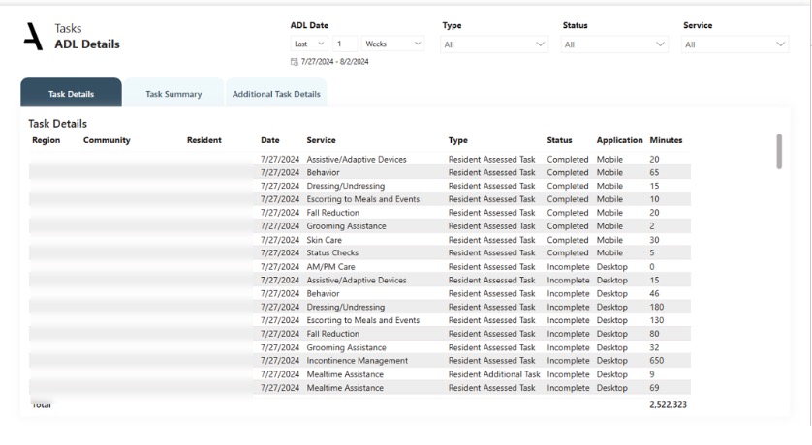Sort by the Type column header
The image size is (812, 445).
457,140
